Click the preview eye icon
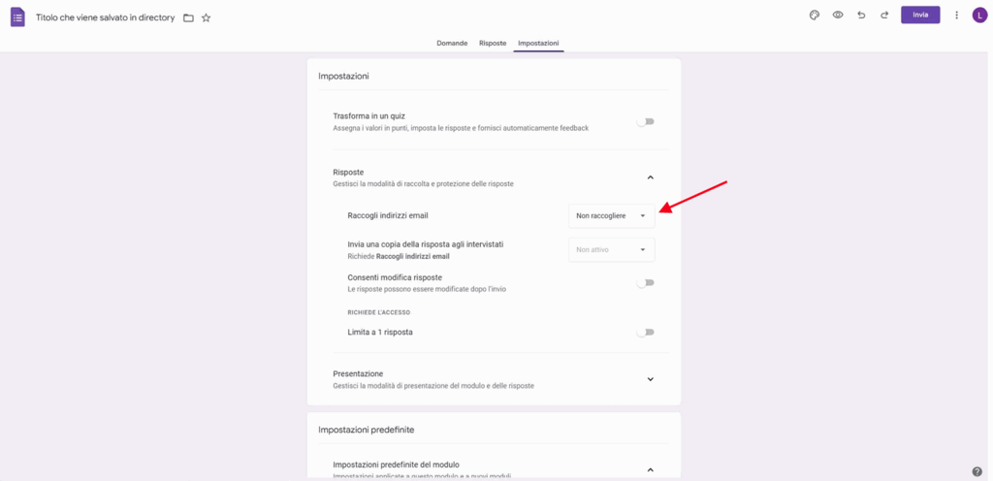The width and height of the screenshot is (993, 481). (x=838, y=16)
